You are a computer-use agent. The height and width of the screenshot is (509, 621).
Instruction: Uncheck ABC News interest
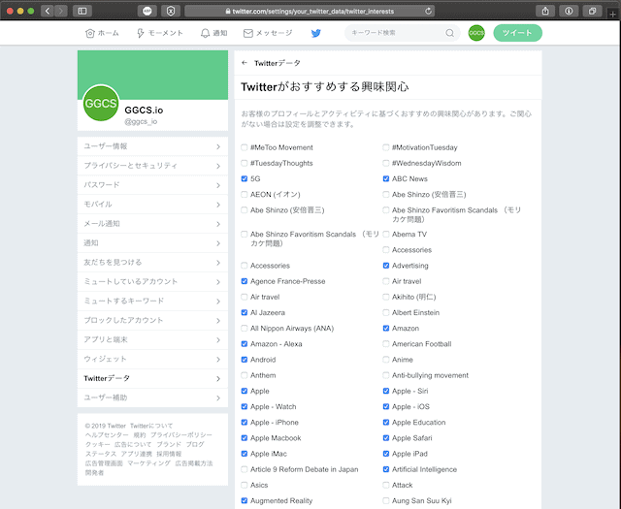[x=386, y=179]
